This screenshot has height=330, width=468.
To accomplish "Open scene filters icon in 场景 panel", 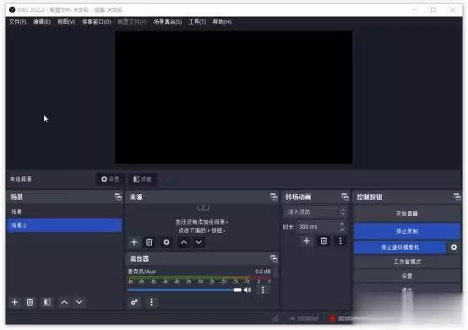I will click(46, 302).
